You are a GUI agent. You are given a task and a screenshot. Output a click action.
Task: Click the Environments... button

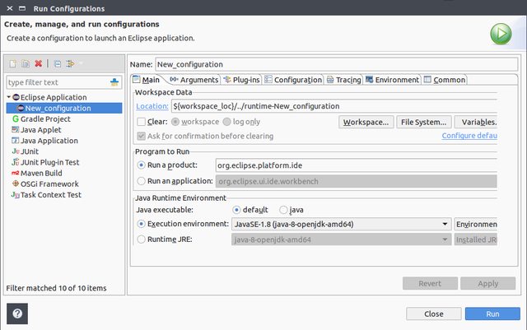tap(476, 224)
